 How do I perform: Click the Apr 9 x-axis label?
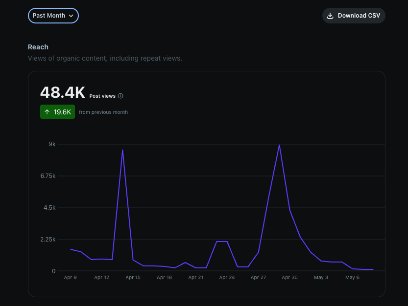tap(70, 278)
